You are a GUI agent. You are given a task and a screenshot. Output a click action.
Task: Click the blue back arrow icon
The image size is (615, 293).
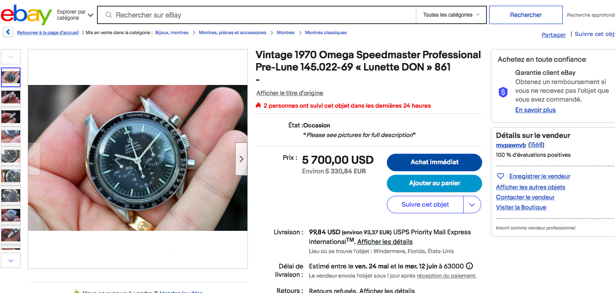[x=8, y=32]
